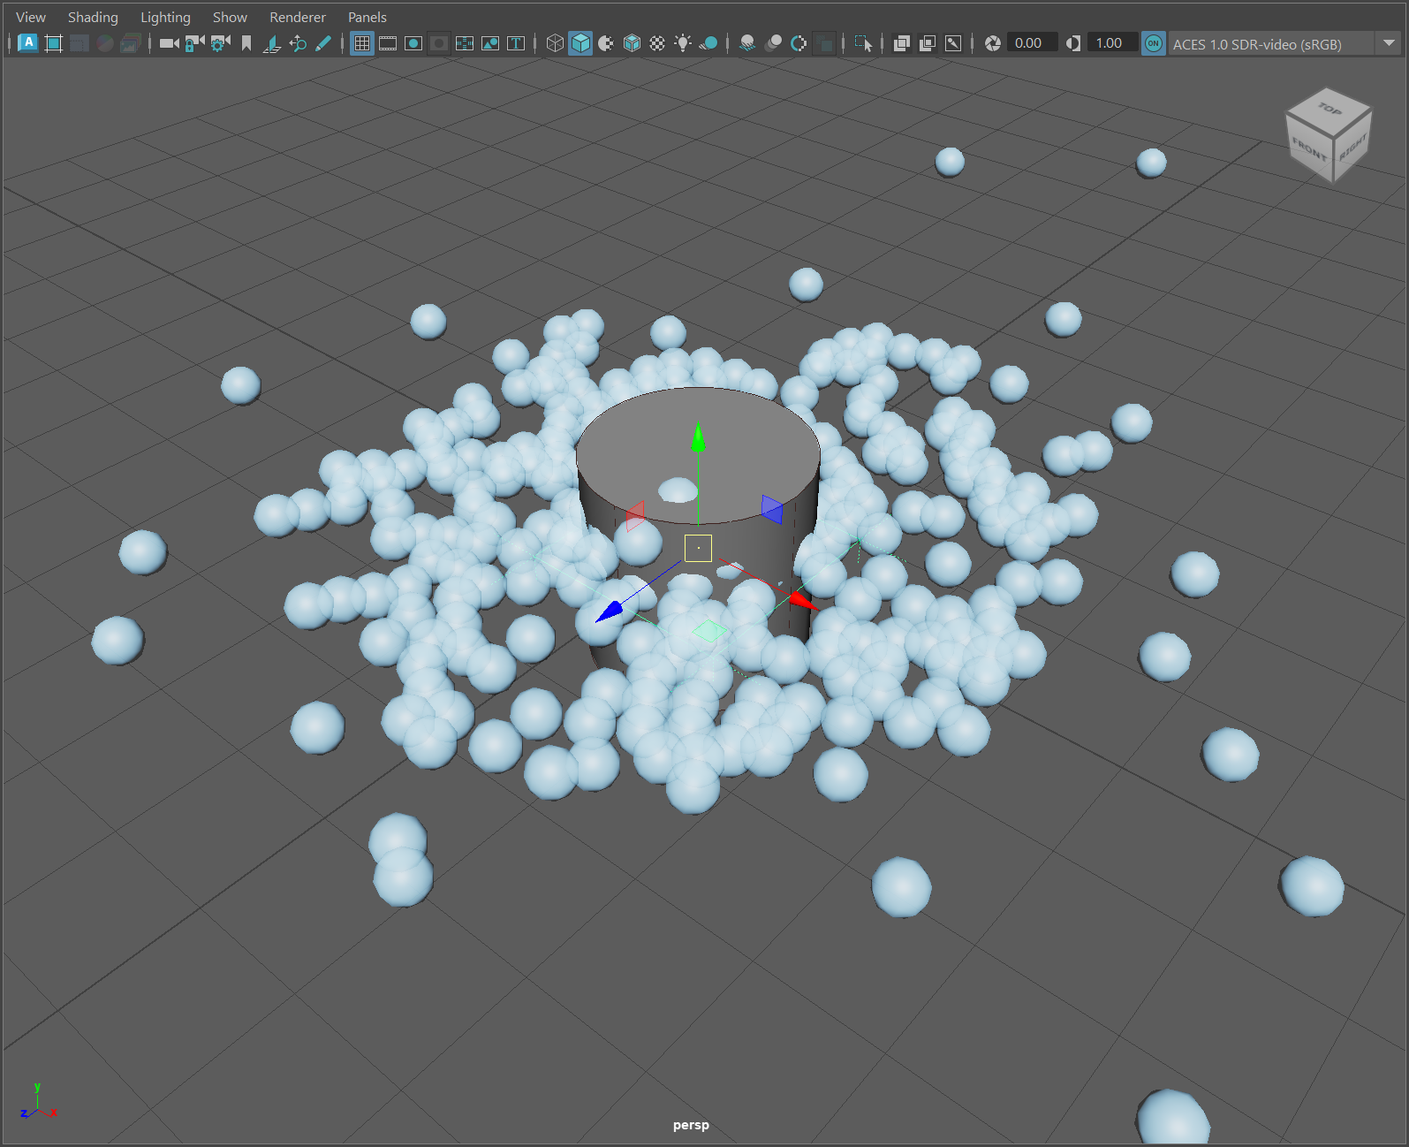Click the blue Z-axis move arrow
1409x1147 pixels.
point(610,611)
